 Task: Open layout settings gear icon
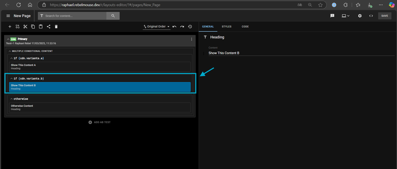[360, 16]
